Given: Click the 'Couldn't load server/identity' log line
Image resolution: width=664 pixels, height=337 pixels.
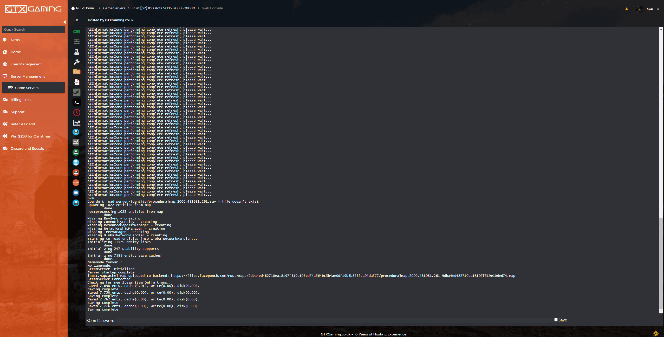Looking at the screenshot, I should [173, 202].
